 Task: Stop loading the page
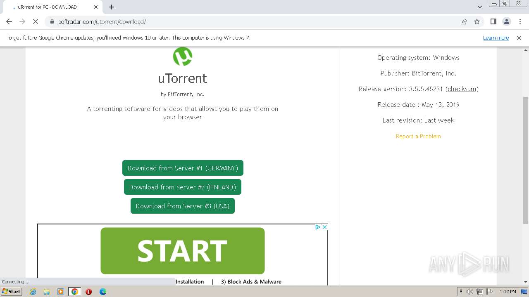36,21
